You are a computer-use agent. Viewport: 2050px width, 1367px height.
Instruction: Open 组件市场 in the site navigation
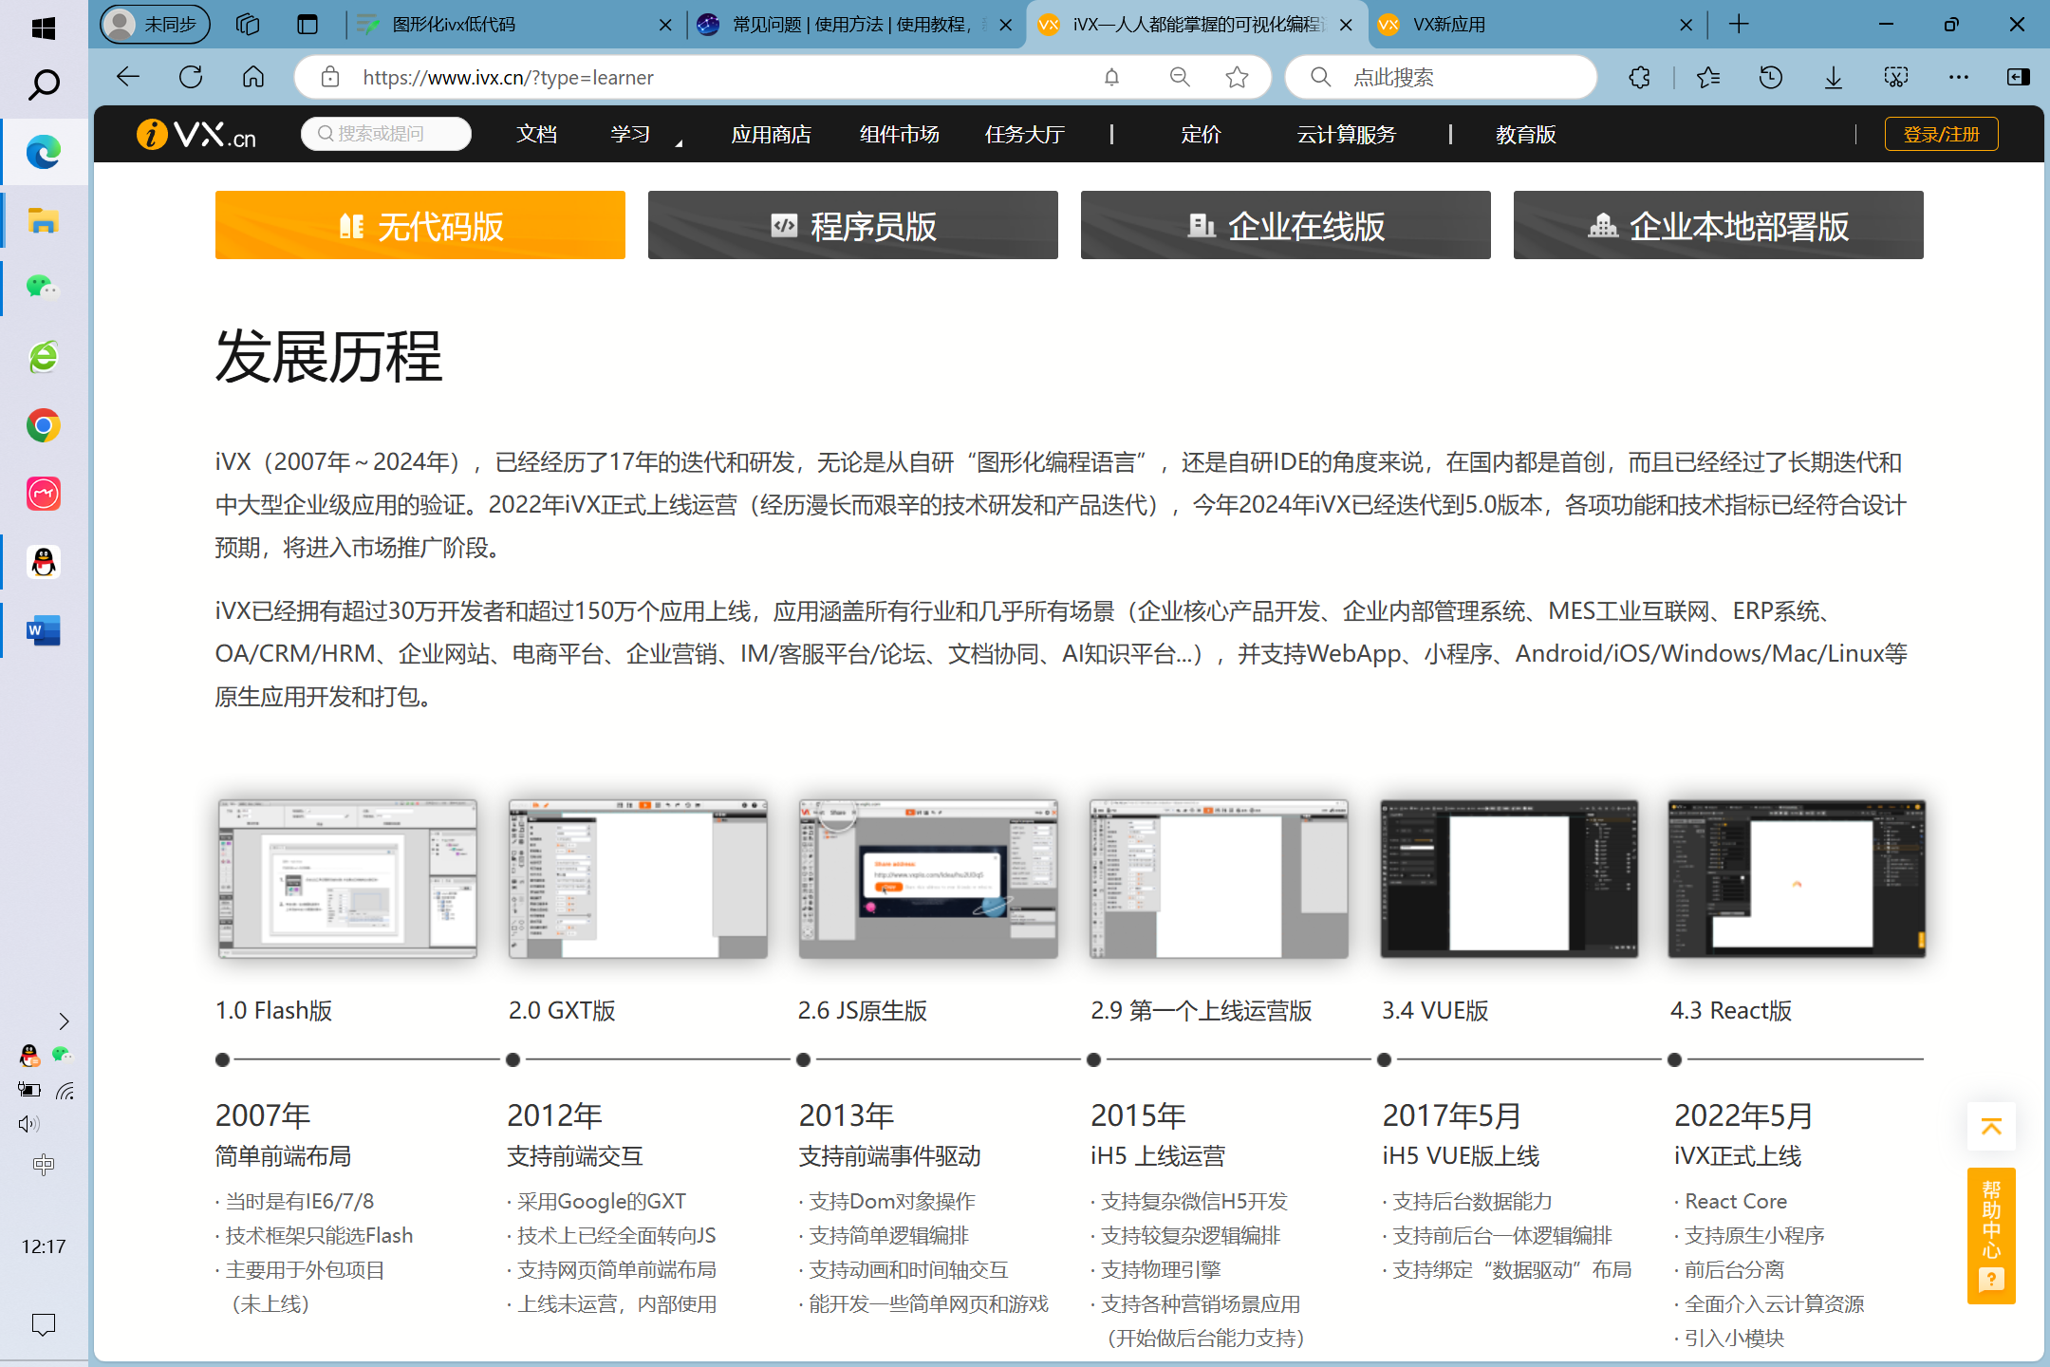click(x=899, y=135)
